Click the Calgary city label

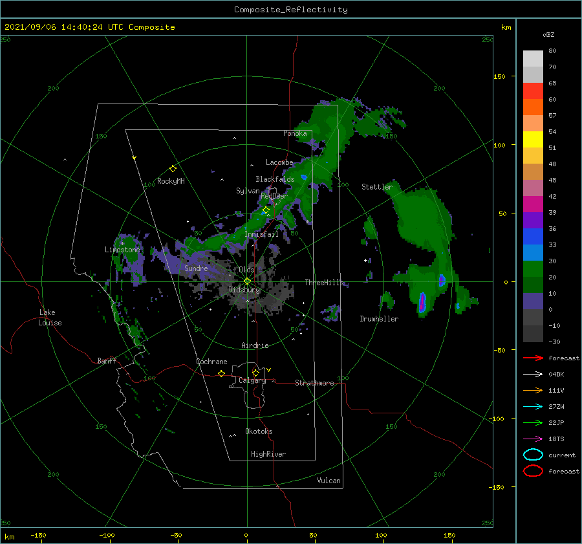(x=252, y=380)
